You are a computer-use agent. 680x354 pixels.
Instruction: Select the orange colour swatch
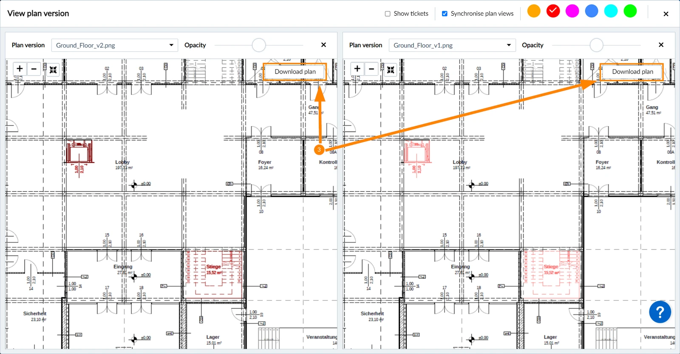[x=534, y=11]
